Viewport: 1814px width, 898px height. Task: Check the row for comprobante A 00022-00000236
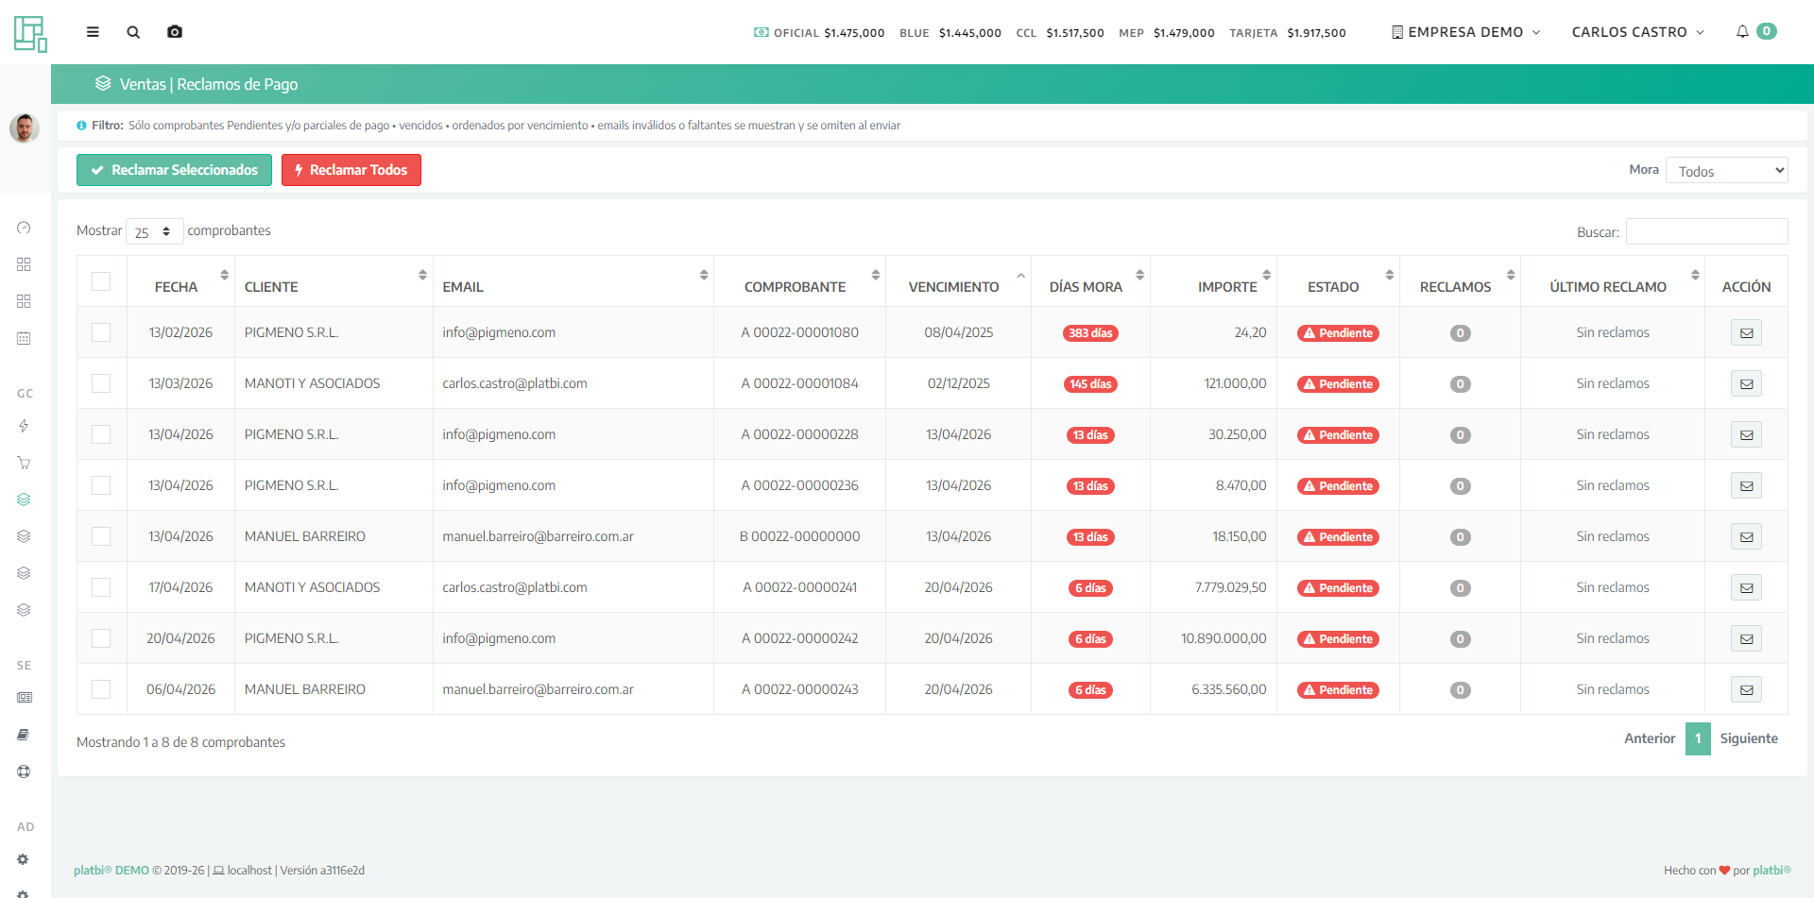pyautogui.click(x=101, y=485)
